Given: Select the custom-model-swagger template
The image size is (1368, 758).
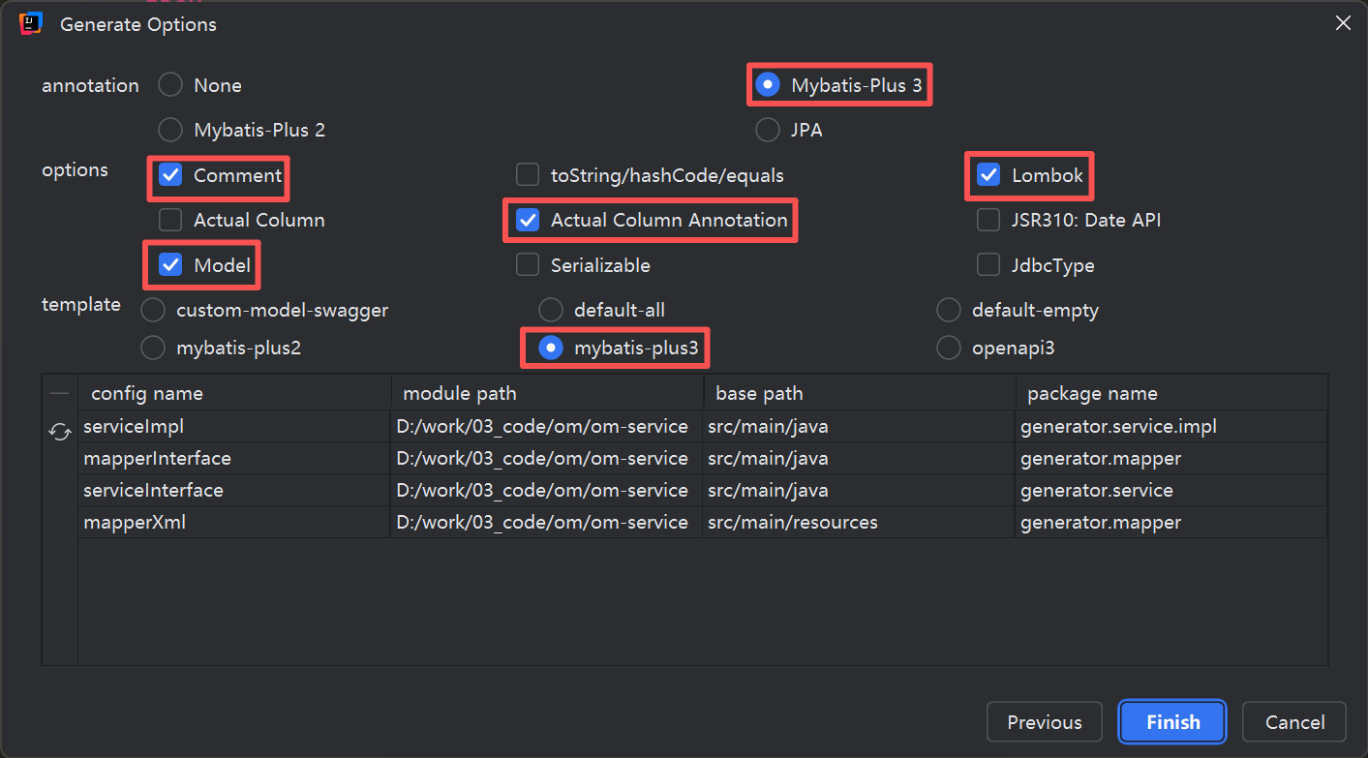Looking at the screenshot, I should [x=153, y=310].
